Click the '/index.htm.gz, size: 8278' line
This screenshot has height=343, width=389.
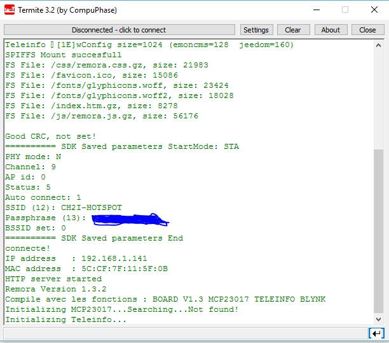click(x=92, y=106)
